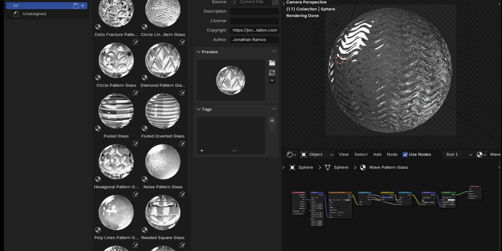Open the Add menu in node editor
Image resolution: width=502 pixels, height=251 pixels.
click(377, 154)
